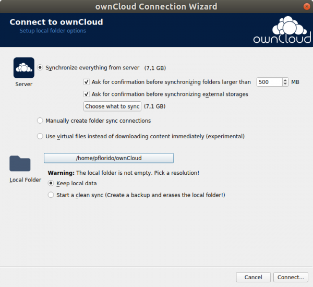Image resolution: width=313 pixels, height=287 pixels.
Task: Decrease folder size limit with down arrow
Action: [x=285, y=84]
